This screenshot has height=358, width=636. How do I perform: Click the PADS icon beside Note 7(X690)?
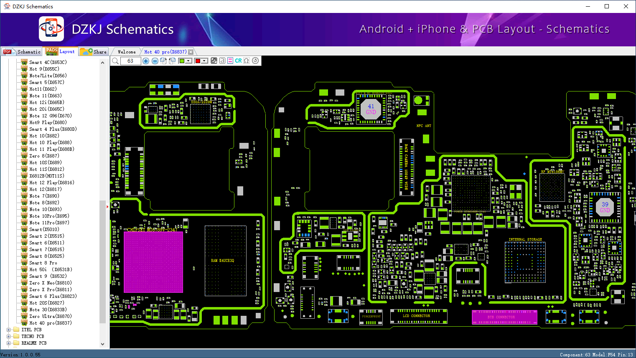click(24, 196)
